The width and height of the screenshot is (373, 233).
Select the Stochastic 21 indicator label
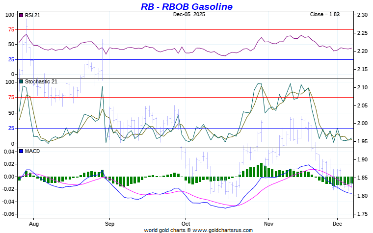[41, 81]
